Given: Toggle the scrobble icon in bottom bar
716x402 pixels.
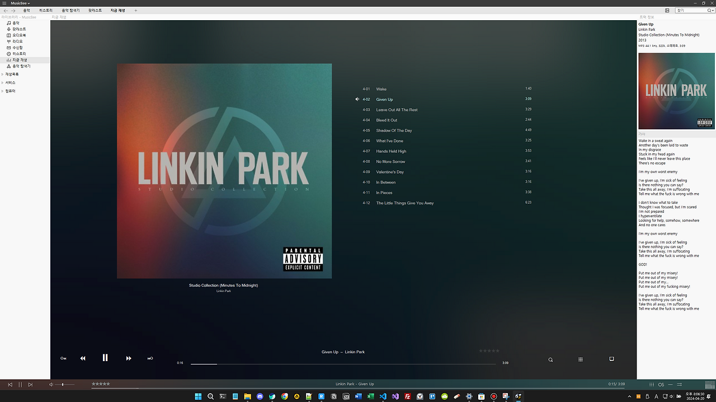Looking at the screenshot, I should point(661,385).
